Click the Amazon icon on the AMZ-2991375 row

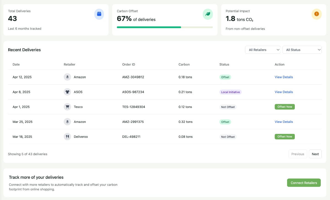tap(67, 121)
